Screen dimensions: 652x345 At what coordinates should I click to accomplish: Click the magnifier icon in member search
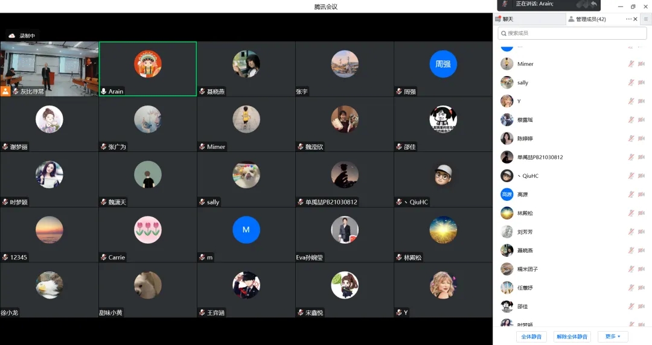coord(503,33)
